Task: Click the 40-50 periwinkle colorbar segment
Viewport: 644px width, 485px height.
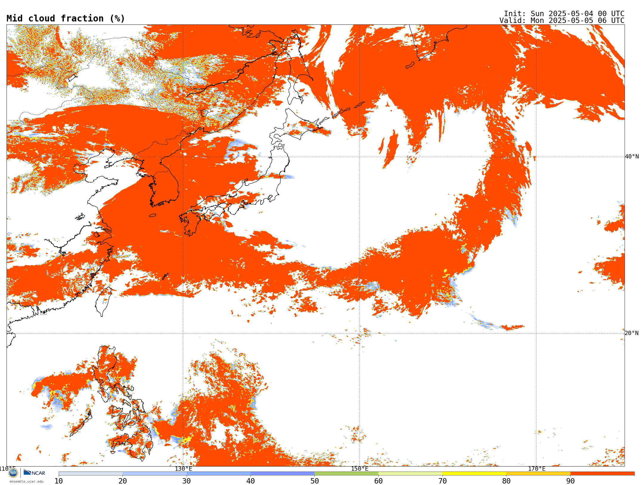Action: (x=283, y=474)
